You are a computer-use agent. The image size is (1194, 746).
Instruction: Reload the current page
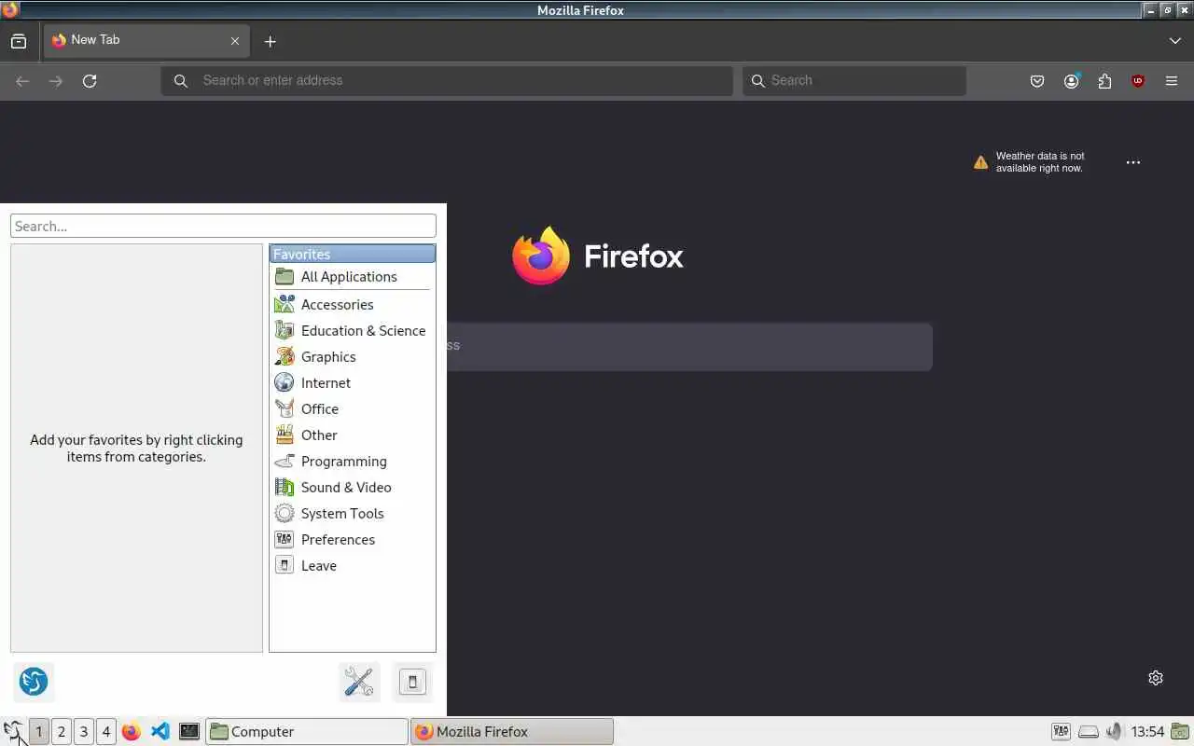(x=90, y=81)
